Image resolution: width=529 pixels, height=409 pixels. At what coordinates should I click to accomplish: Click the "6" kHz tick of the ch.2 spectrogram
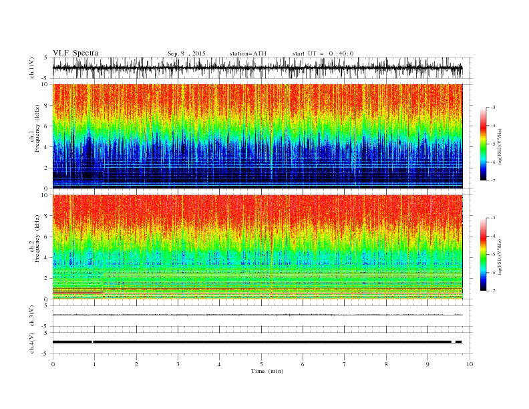tap(47, 237)
